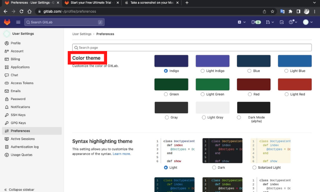Open a new browser tab

click(187, 2)
